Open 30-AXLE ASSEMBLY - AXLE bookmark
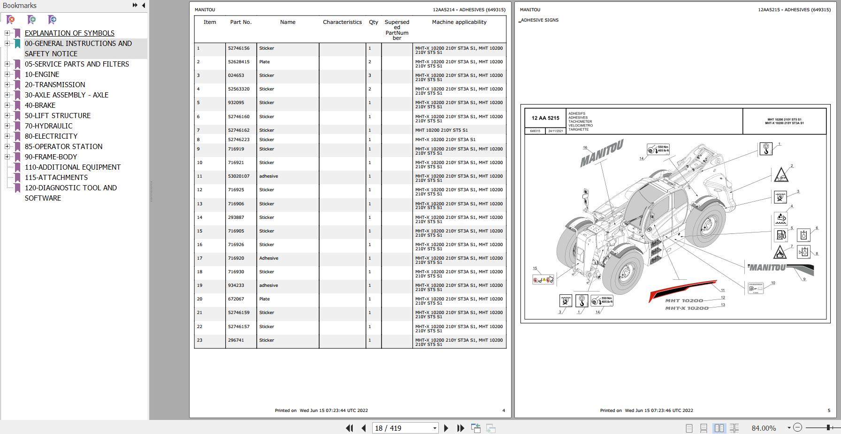Image resolution: width=841 pixels, height=434 pixels. (67, 95)
